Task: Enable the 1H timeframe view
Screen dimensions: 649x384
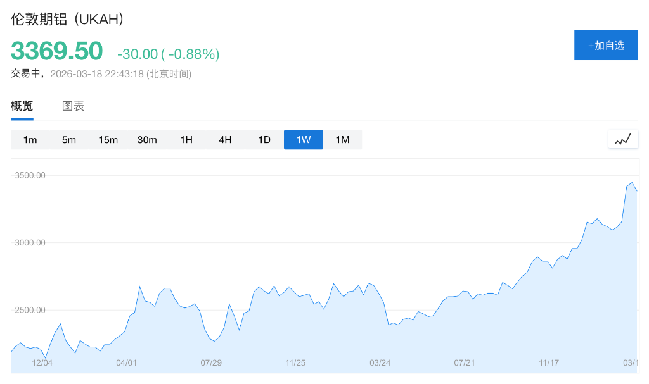Action: (x=186, y=140)
